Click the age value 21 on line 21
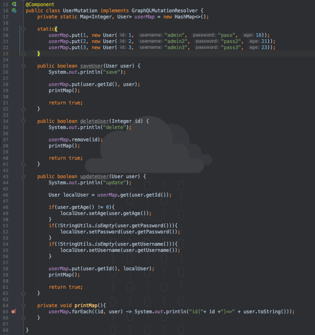The width and height of the screenshot is (315, 335). click(x=264, y=41)
